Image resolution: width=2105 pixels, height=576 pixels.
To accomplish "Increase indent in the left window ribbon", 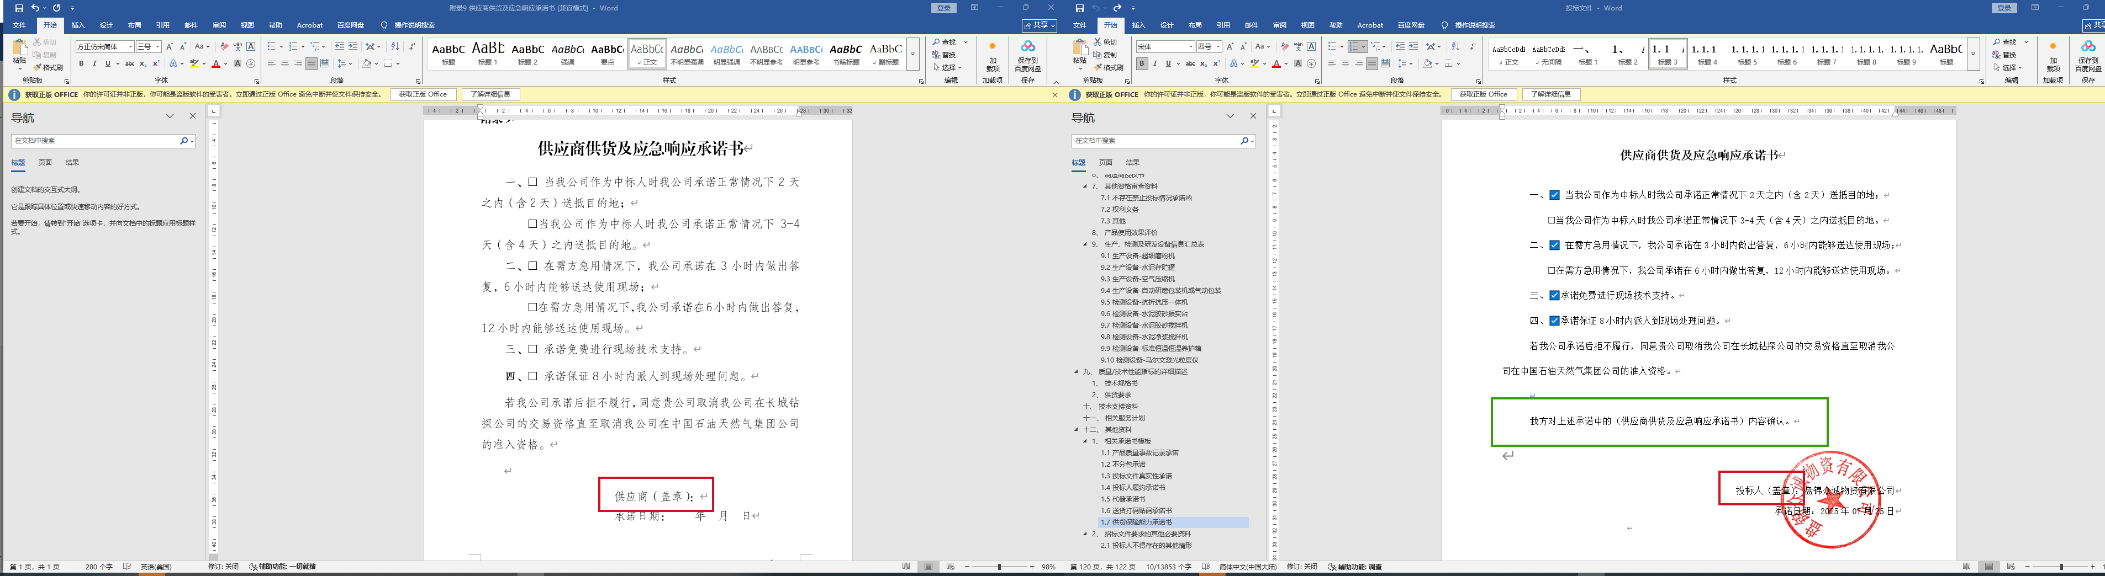I will [x=353, y=46].
